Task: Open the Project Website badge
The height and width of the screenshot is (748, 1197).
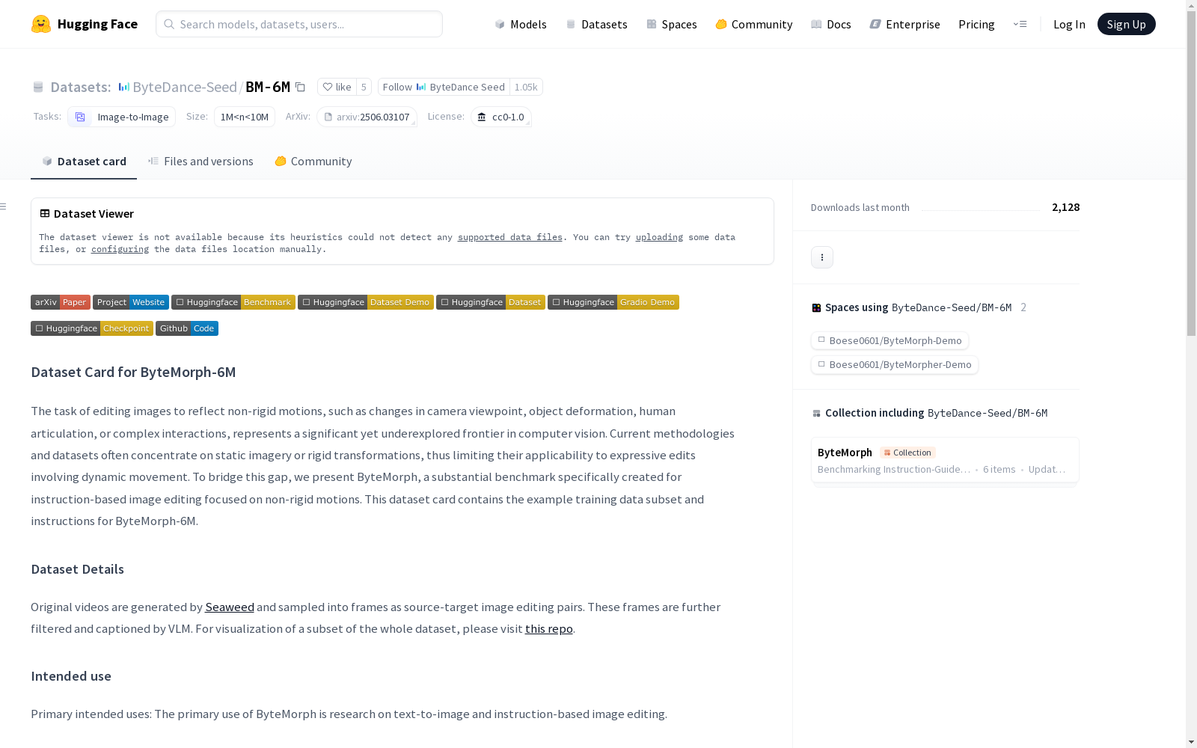Action: pos(131,302)
